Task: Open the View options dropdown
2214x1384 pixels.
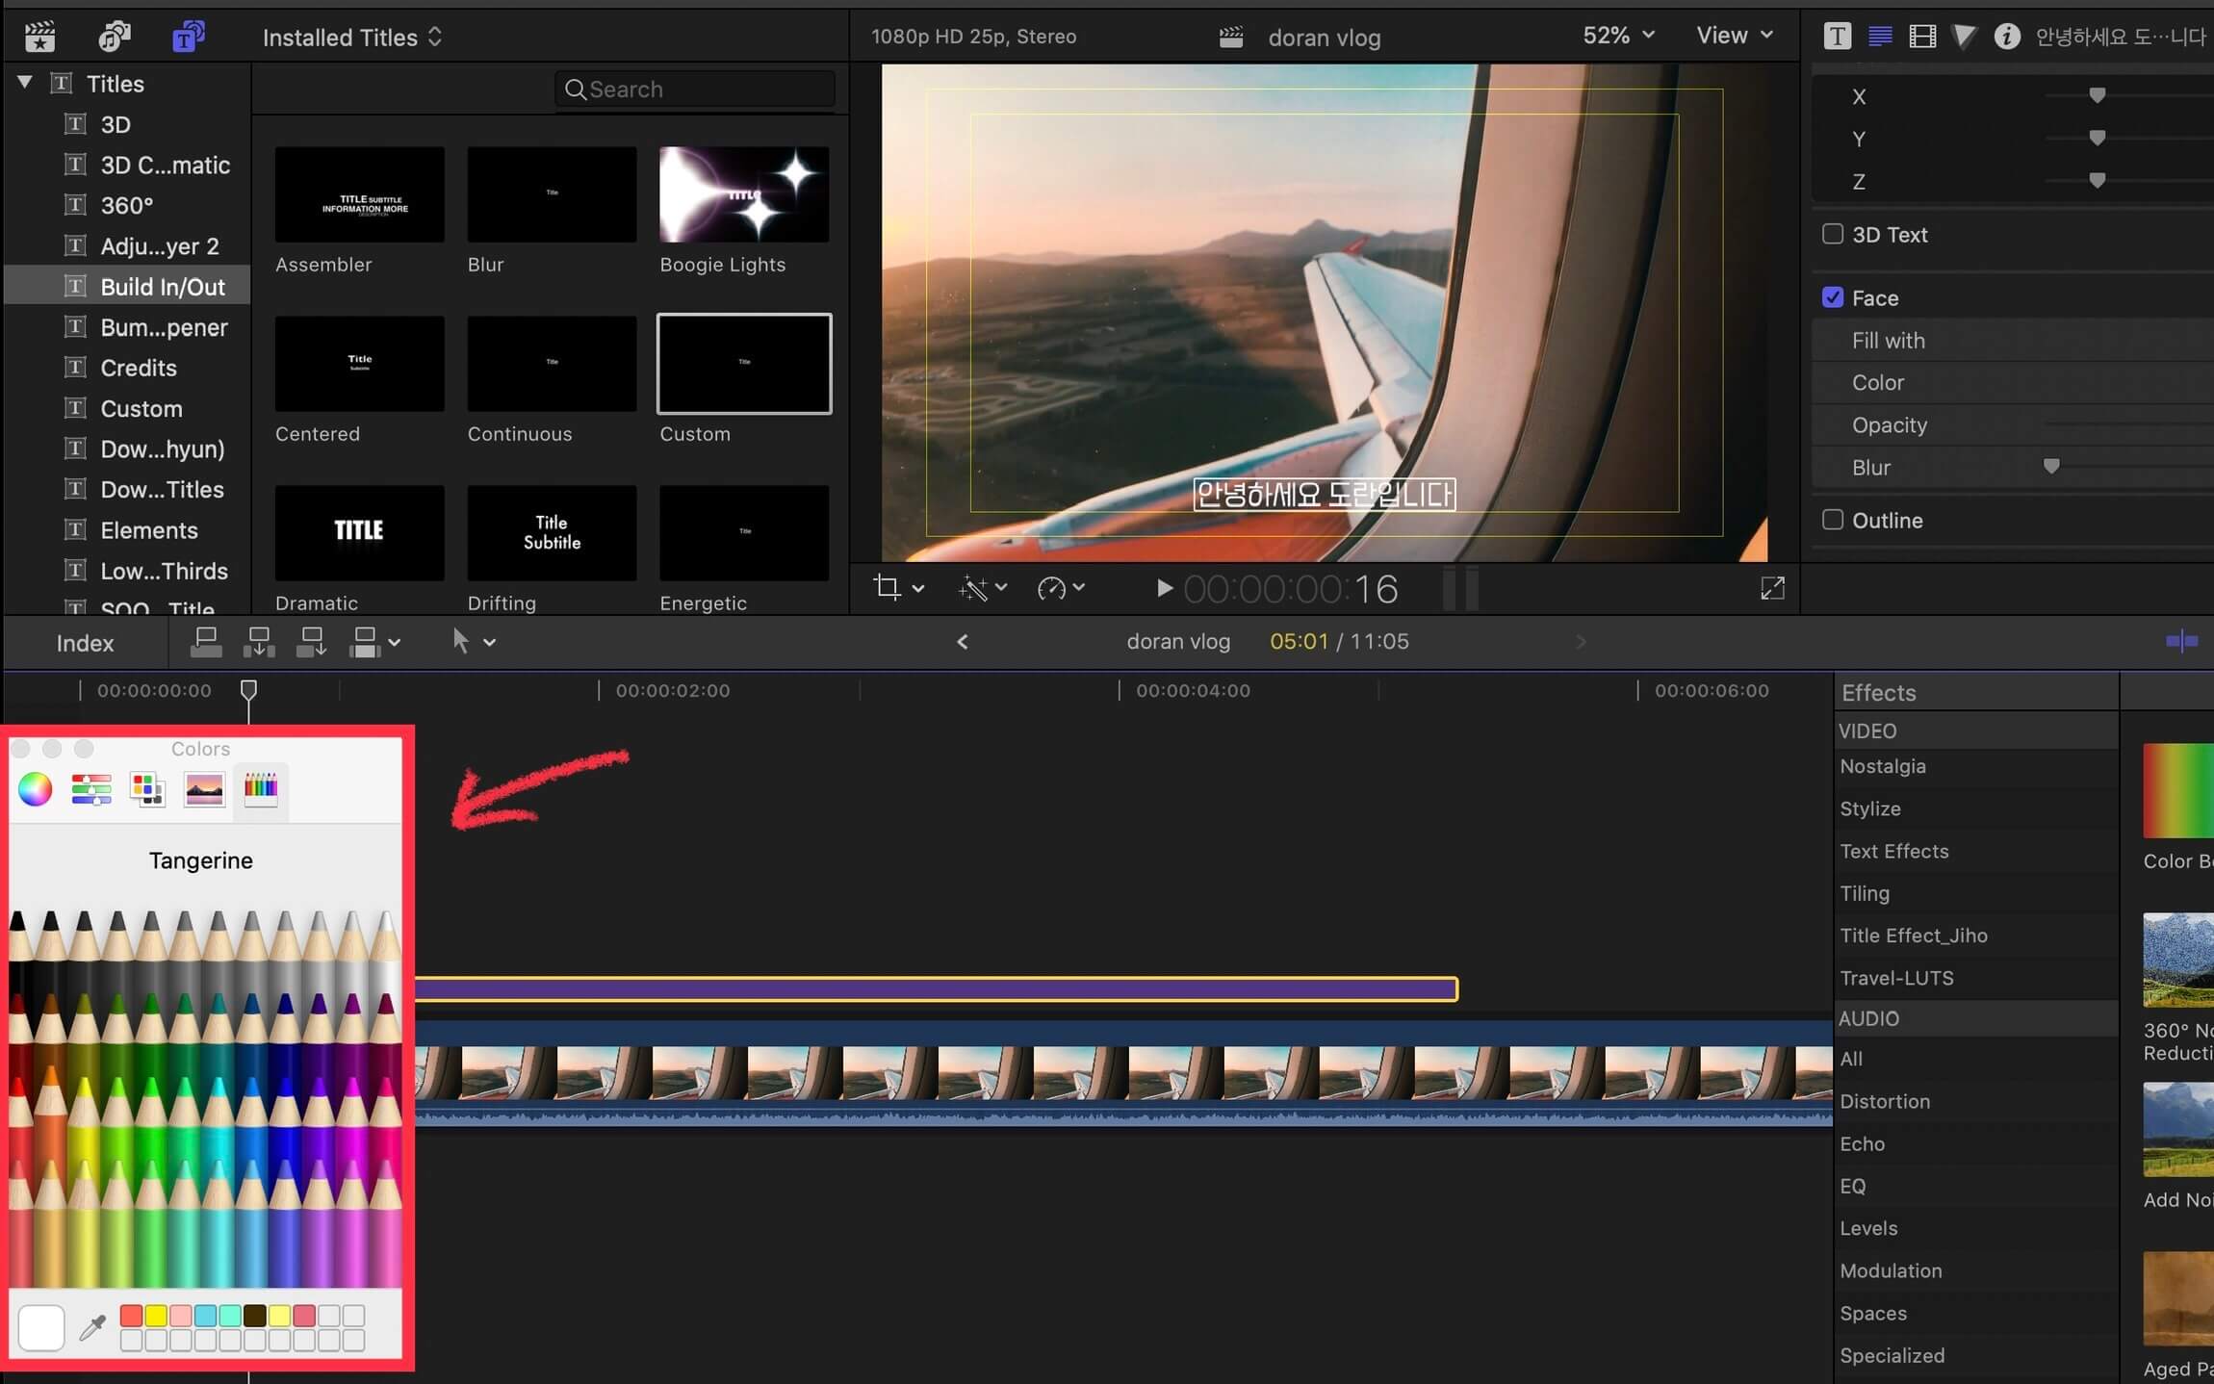Action: pyautogui.click(x=1734, y=36)
